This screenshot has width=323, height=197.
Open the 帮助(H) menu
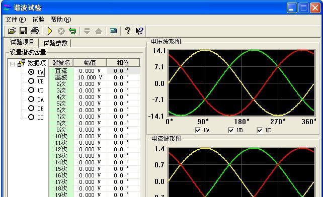tap(61, 20)
